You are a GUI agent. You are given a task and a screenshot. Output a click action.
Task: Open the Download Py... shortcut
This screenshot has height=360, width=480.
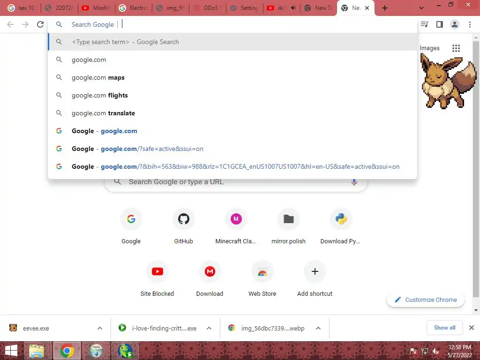pos(340,226)
